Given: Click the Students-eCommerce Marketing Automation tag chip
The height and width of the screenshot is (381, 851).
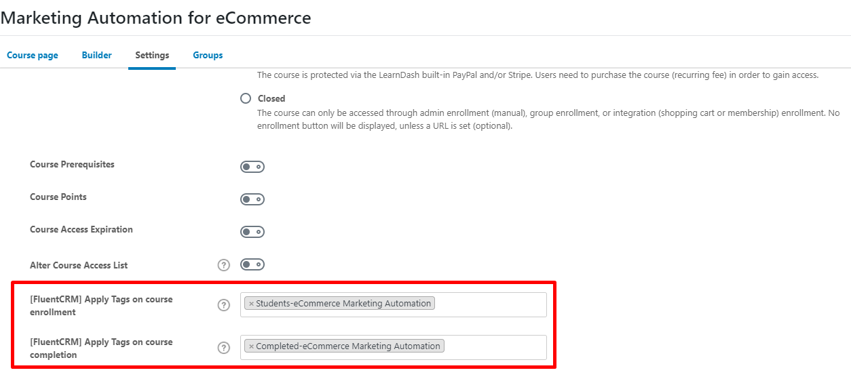Looking at the screenshot, I should [x=343, y=304].
